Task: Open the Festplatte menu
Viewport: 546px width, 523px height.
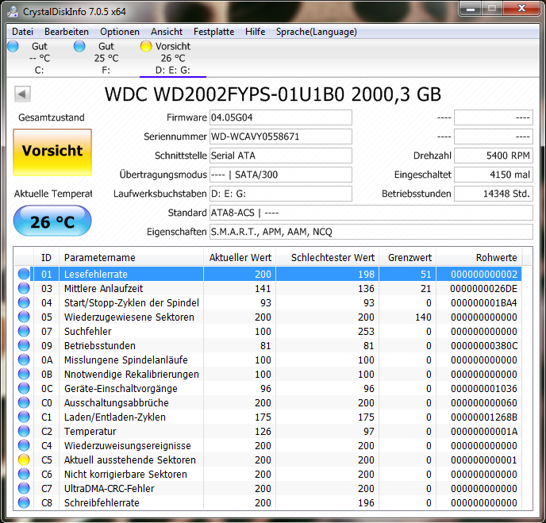Action: 213,32
